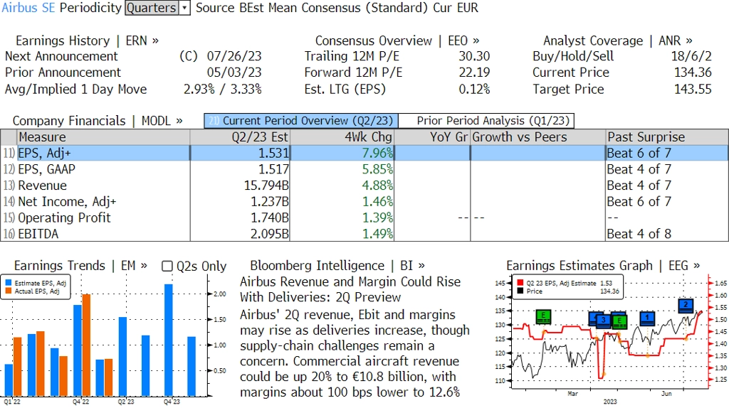Click the 1.531 EPS Adj estimate value

(274, 153)
